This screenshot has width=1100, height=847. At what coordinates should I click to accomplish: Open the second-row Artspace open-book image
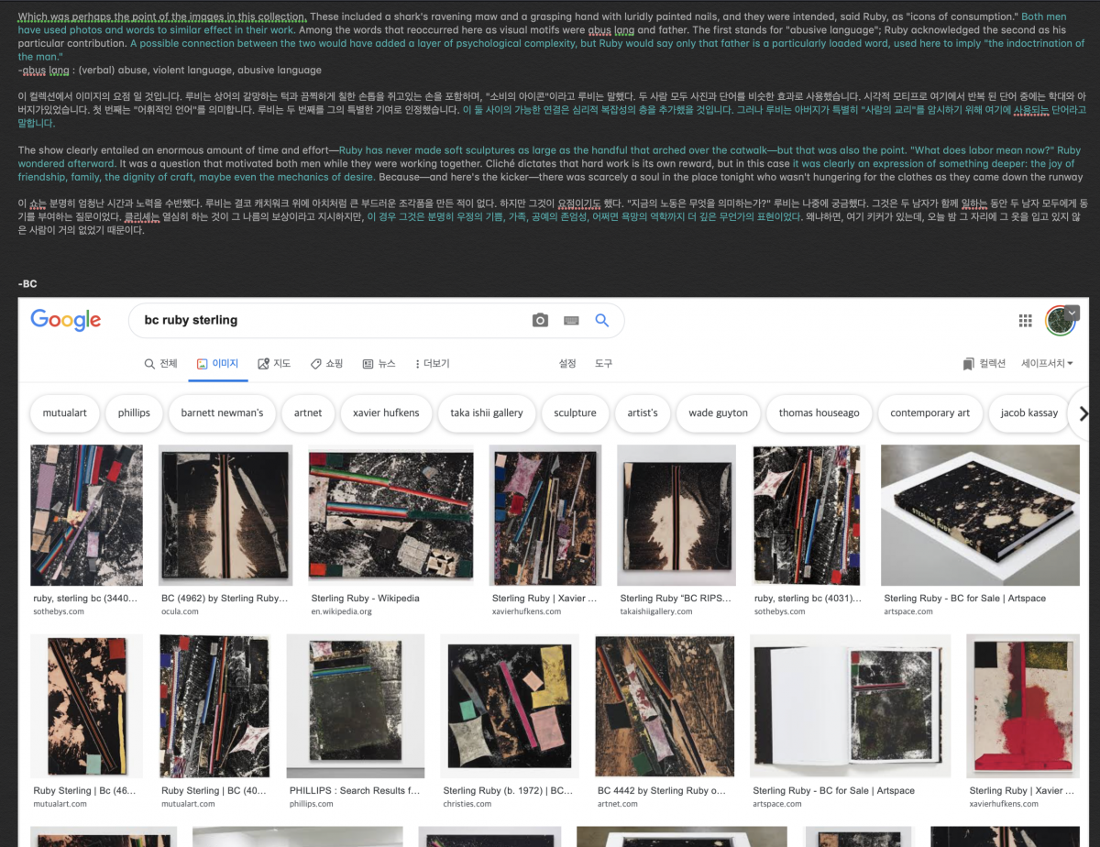click(851, 706)
